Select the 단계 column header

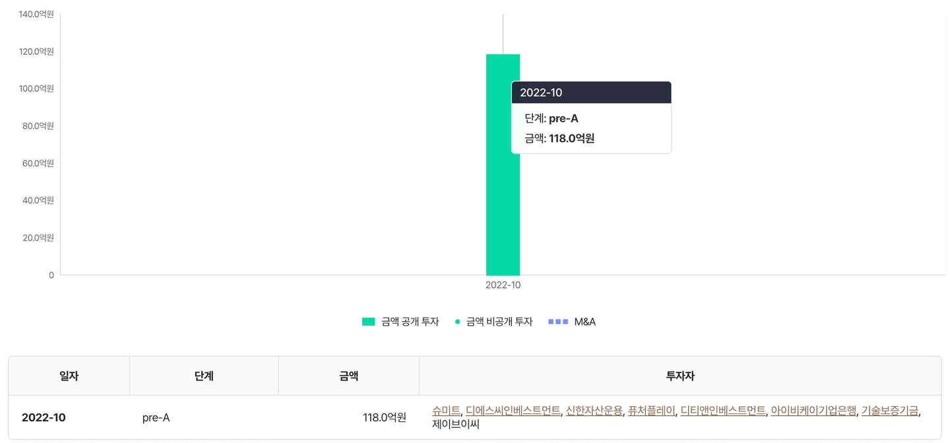pyautogui.click(x=204, y=376)
